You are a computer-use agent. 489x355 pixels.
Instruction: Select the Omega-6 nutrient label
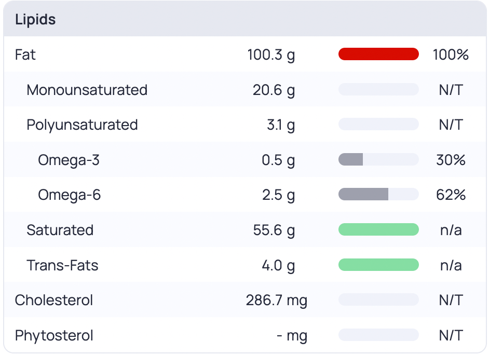click(69, 195)
